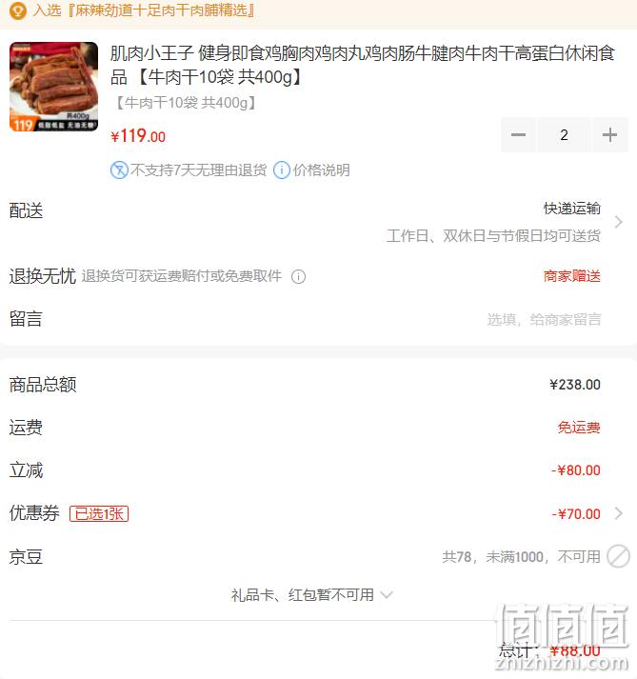Expand the 优惠券 coupon chevron

tap(618, 513)
